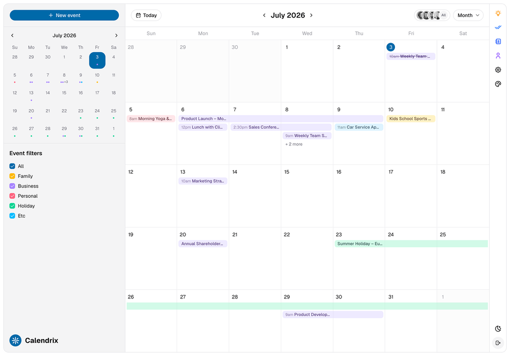This screenshot has height=356, width=510.
Task: Open the 9am Weekly Team event on Wednesday
Action: pos(307,136)
